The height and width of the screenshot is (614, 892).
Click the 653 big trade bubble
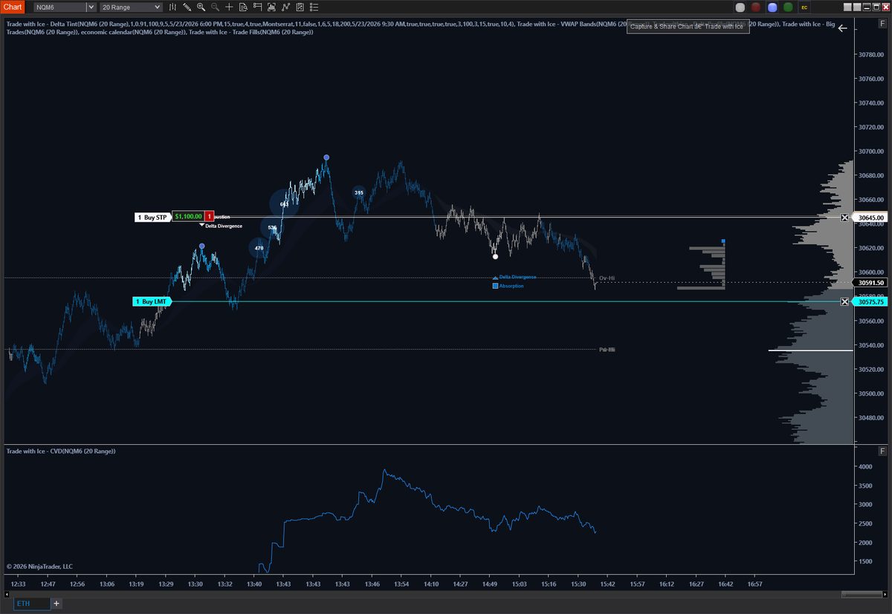(284, 203)
